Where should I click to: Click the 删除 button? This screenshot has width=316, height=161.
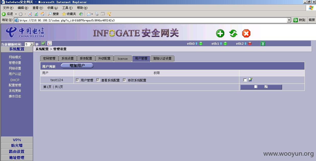261,87
